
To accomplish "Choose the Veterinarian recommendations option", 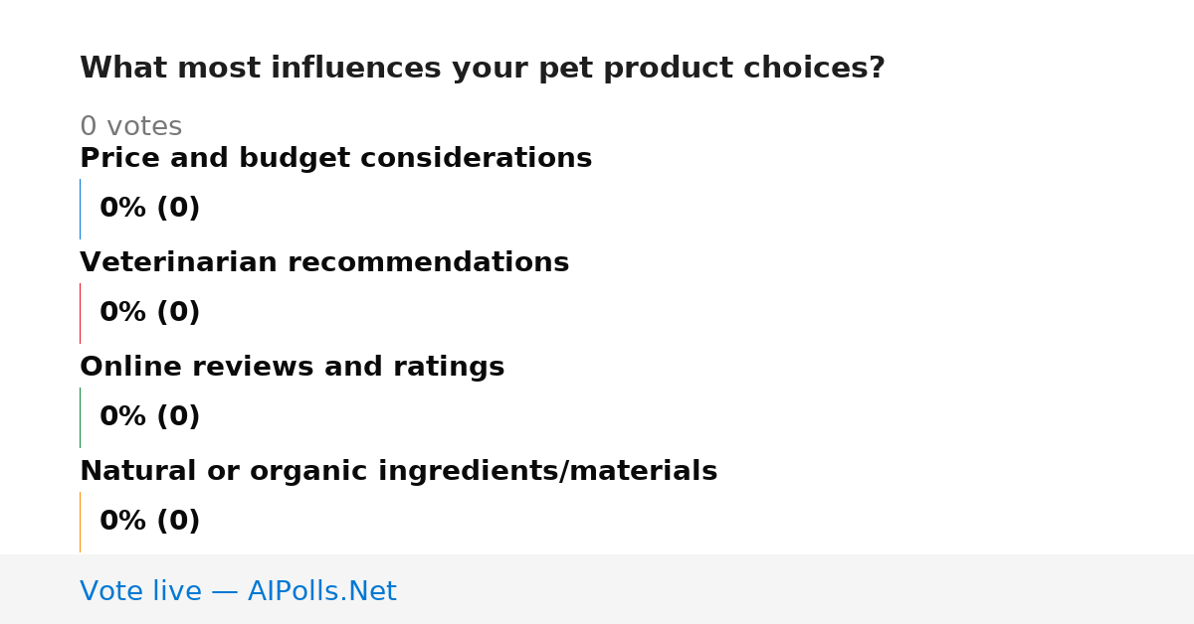I will (324, 263).
